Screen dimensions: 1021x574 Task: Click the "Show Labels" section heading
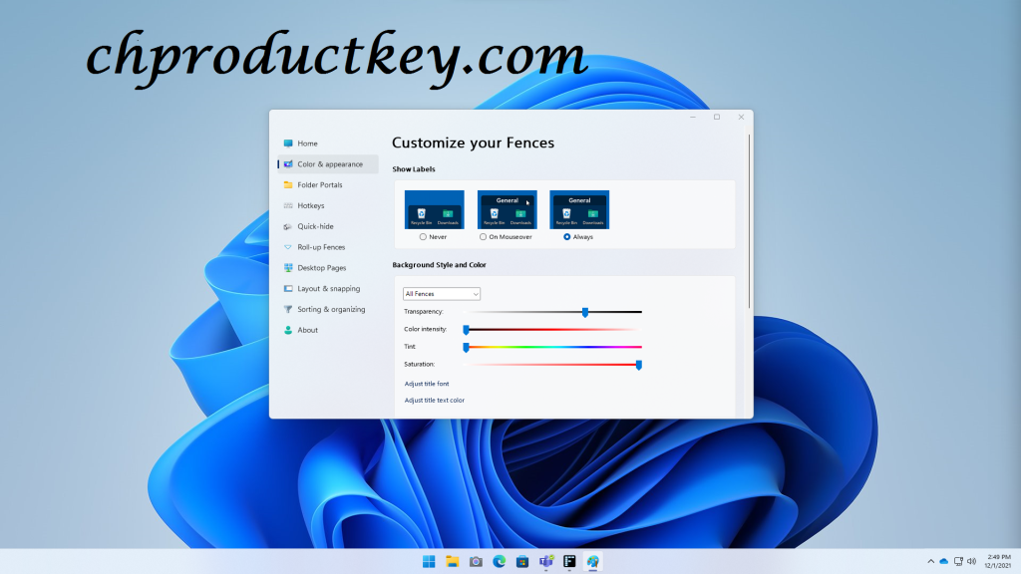click(x=414, y=169)
